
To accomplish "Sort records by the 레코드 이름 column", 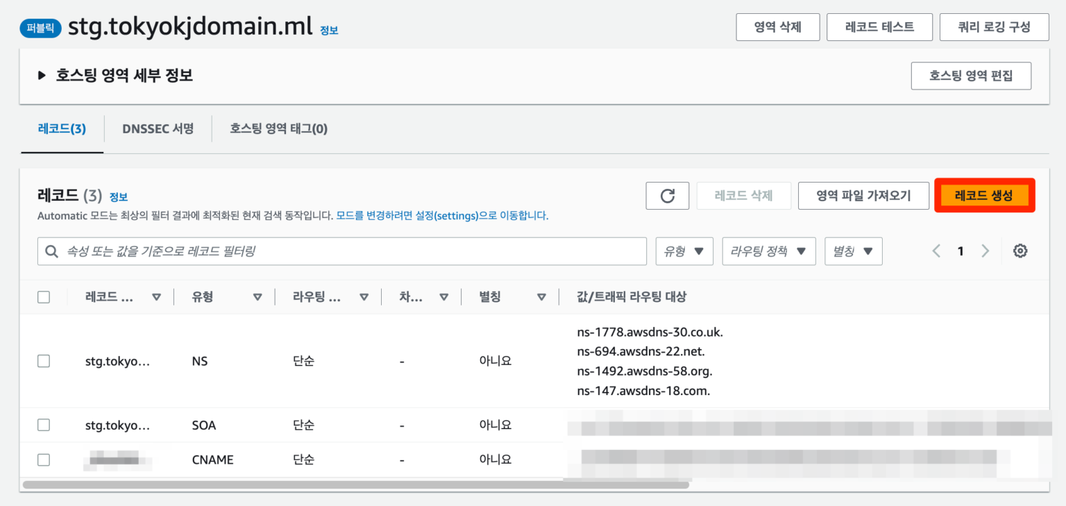I will click(x=157, y=296).
